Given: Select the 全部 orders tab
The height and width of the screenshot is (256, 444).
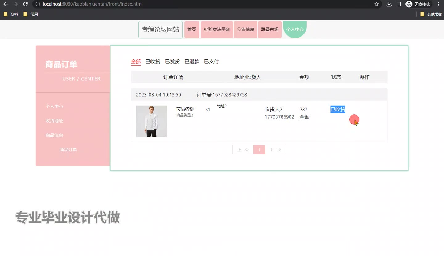Looking at the screenshot, I should click(x=136, y=62).
